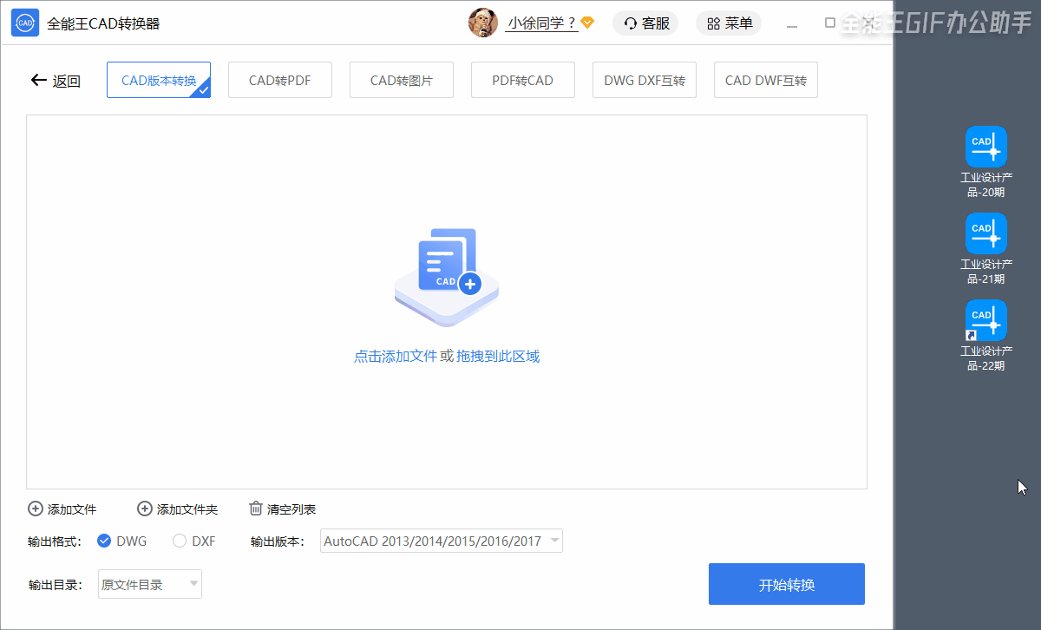Clear the list using the 清空列表 trash icon
The width and height of the screenshot is (1041, 630).
point(256,509)
